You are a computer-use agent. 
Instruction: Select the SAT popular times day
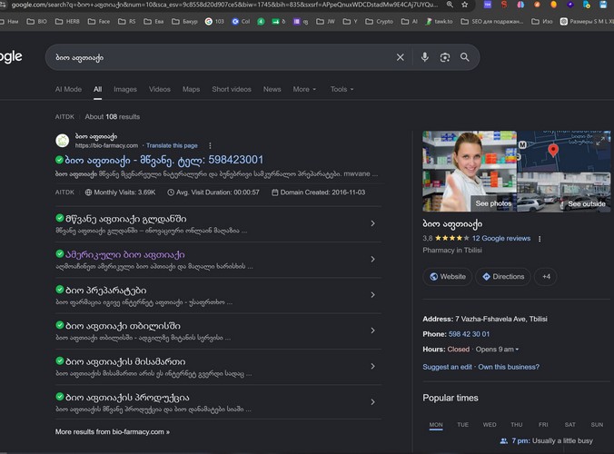pos(569,425)
